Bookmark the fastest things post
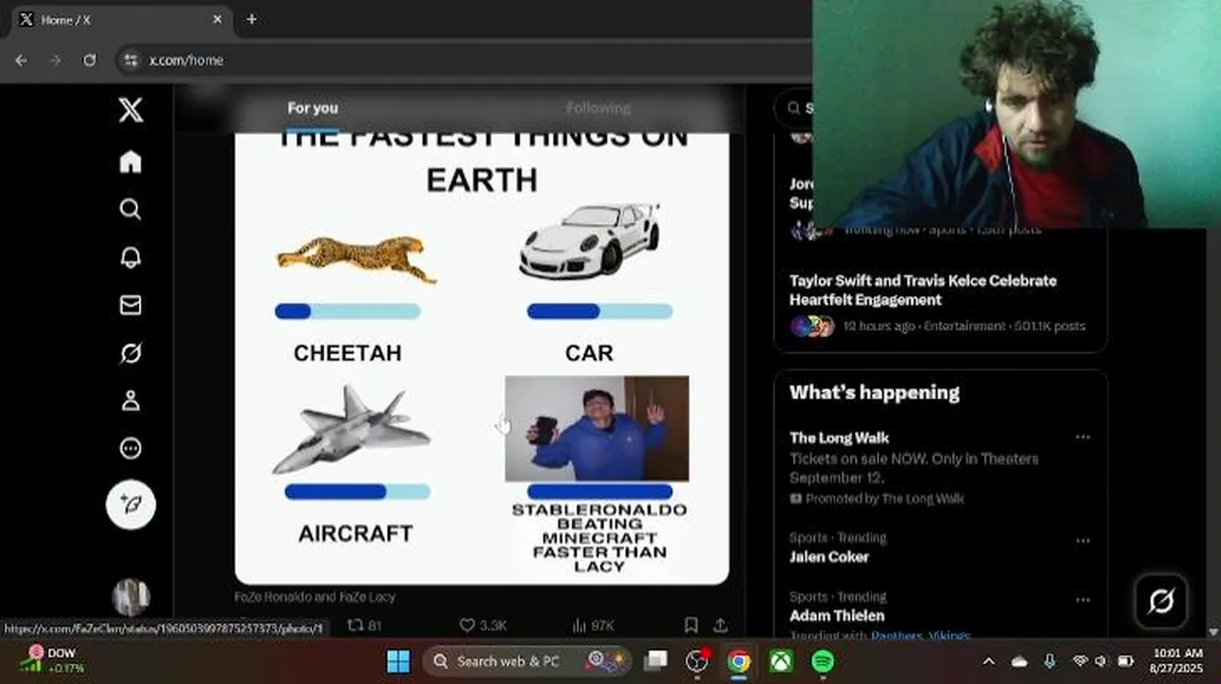Image resolution: width=1221 pixels, height=684 pixels. coord(691,625)
